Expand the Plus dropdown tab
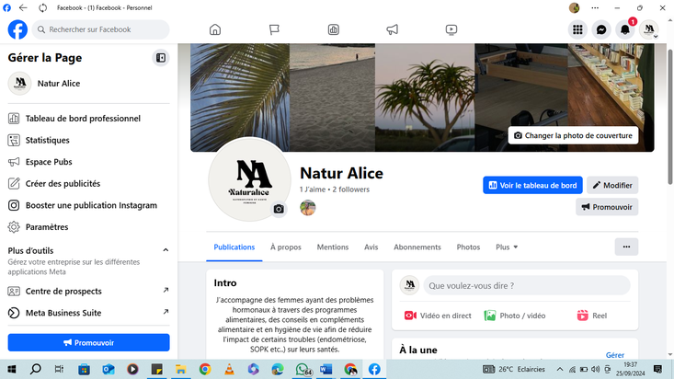 (507, 247)
